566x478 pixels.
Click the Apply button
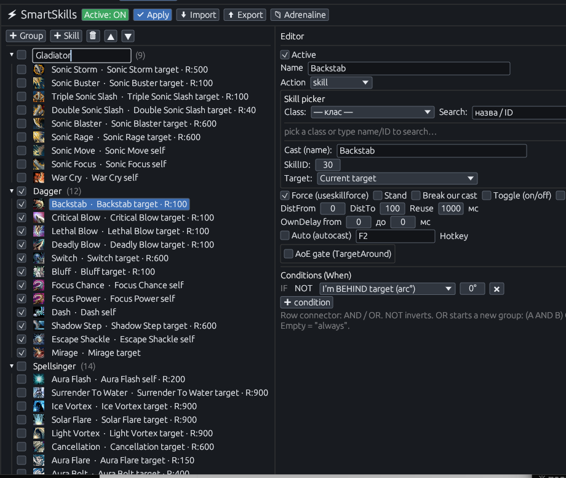pos(153,15)
